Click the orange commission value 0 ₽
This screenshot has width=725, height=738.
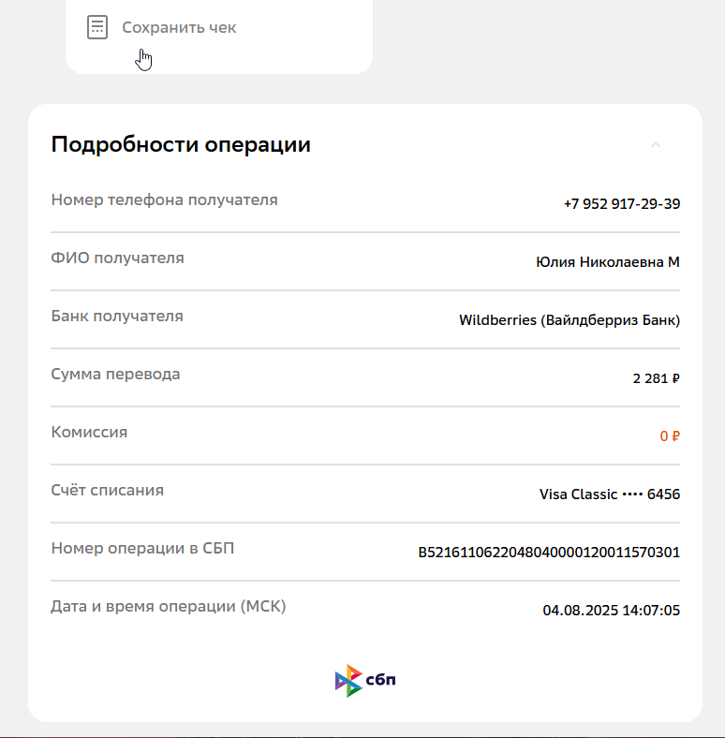click(x=670, y=436)
